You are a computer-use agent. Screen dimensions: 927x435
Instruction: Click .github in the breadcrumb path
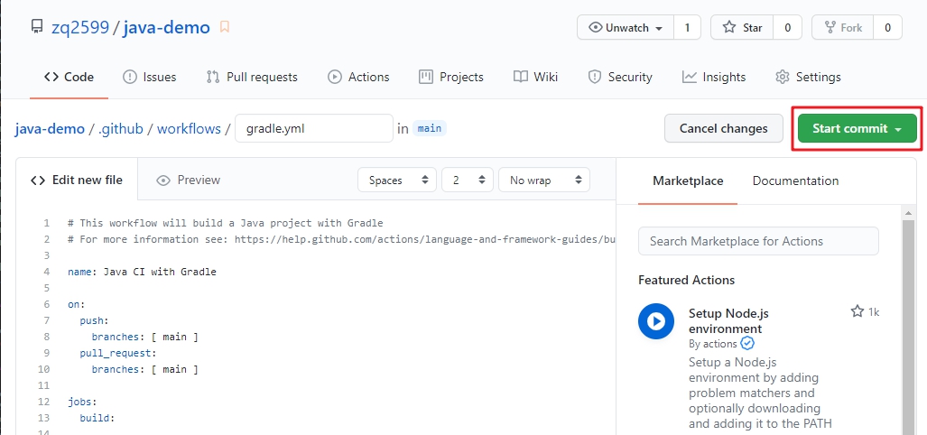121,128
